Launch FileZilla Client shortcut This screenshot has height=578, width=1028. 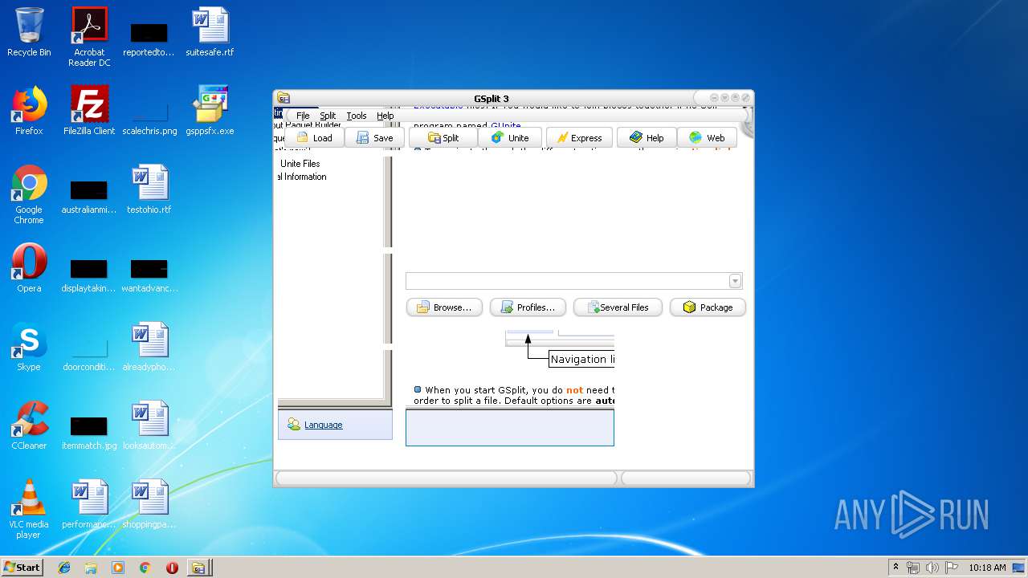click(x=89, y=111)
